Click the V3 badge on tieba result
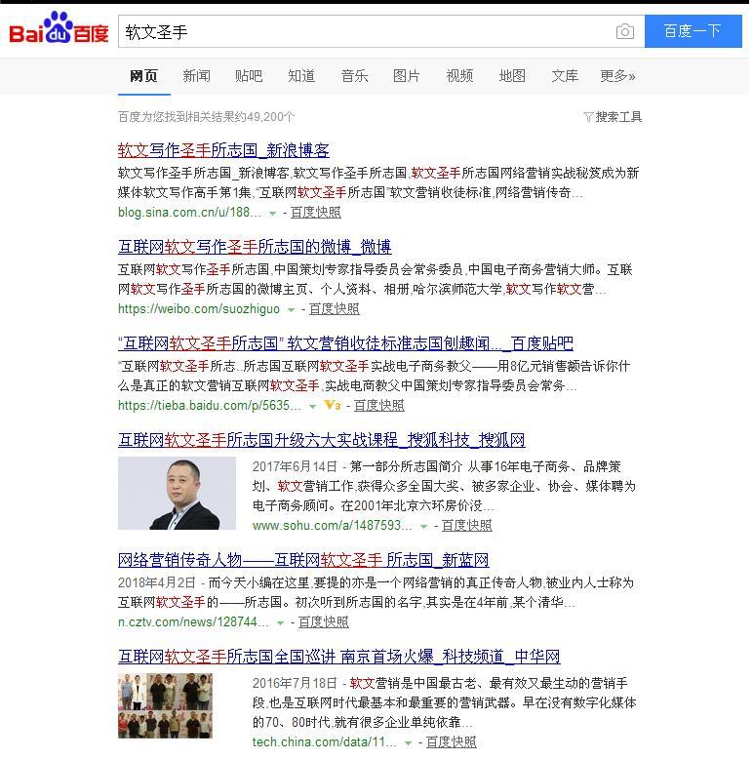753x760 pixels. click(333, 405)
